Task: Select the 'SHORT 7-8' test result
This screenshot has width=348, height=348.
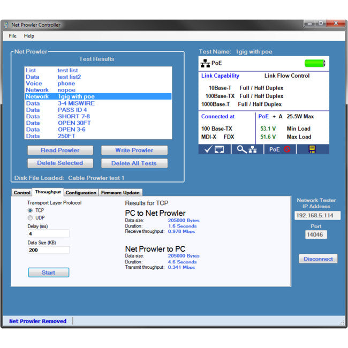Action: pyautogui.click(x=74, y=116)
